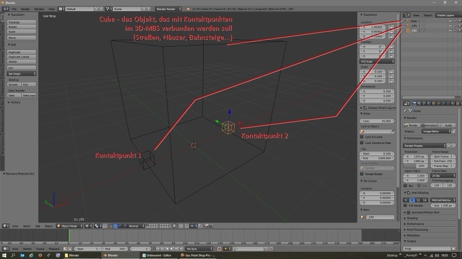Click the Location X lock icon

(x=391, y=27)
